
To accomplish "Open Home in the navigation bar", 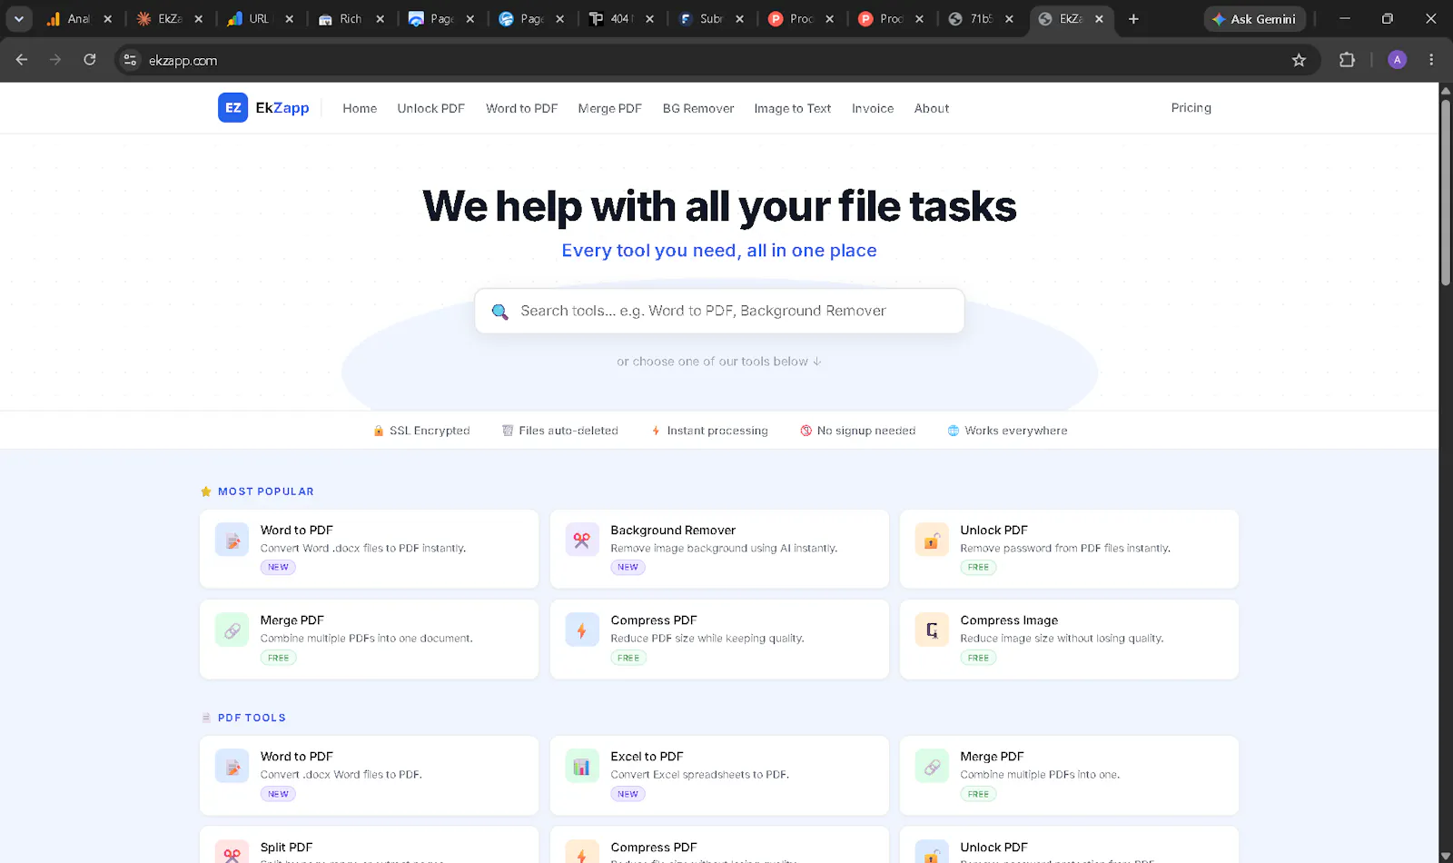I will pyautogui.click(x=360, y=108).
